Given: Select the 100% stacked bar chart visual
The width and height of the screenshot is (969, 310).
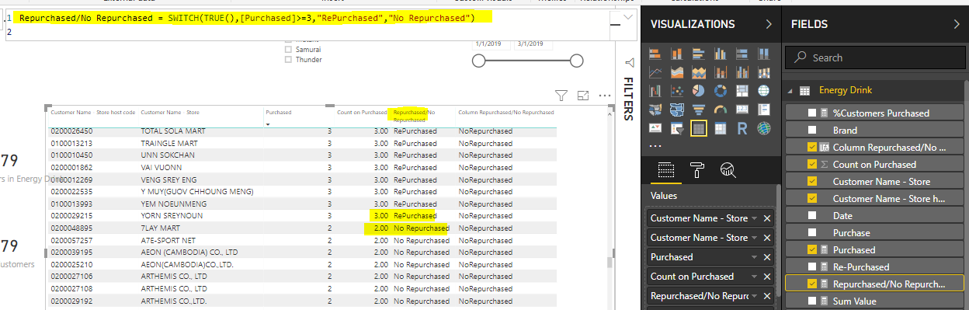Looking at the screenshot, I should tap(742, 54).
